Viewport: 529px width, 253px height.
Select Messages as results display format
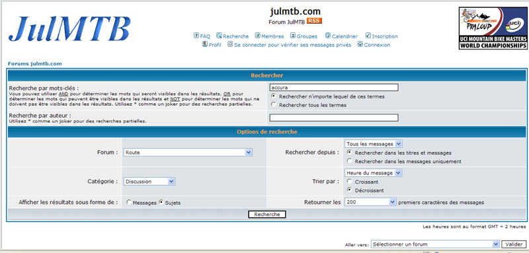[x=129, y=203]
